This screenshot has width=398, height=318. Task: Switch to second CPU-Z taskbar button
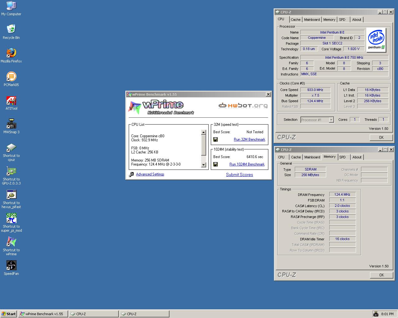145,314
